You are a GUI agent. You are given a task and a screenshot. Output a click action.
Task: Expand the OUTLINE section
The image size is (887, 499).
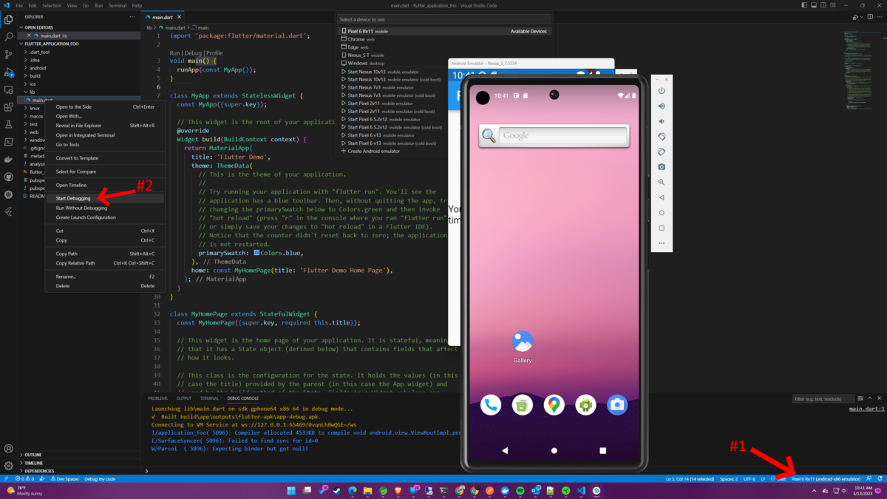[33, 455]
